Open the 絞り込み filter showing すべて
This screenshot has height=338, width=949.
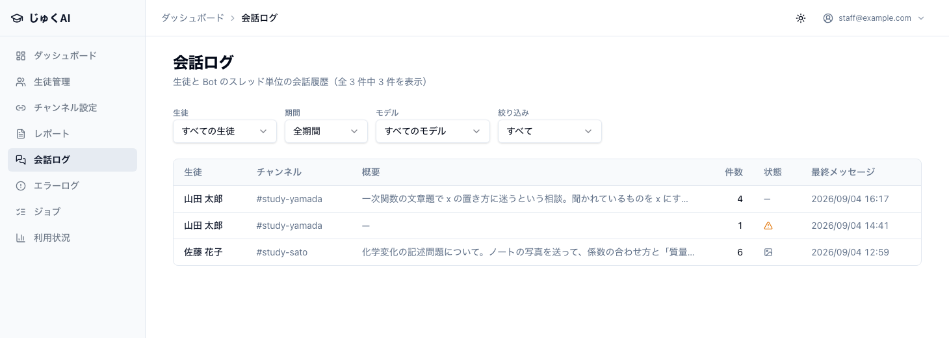[550, 131]
